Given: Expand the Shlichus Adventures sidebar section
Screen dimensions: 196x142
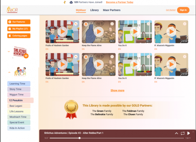Looking at the screenshot, I should tap(9, 51).
